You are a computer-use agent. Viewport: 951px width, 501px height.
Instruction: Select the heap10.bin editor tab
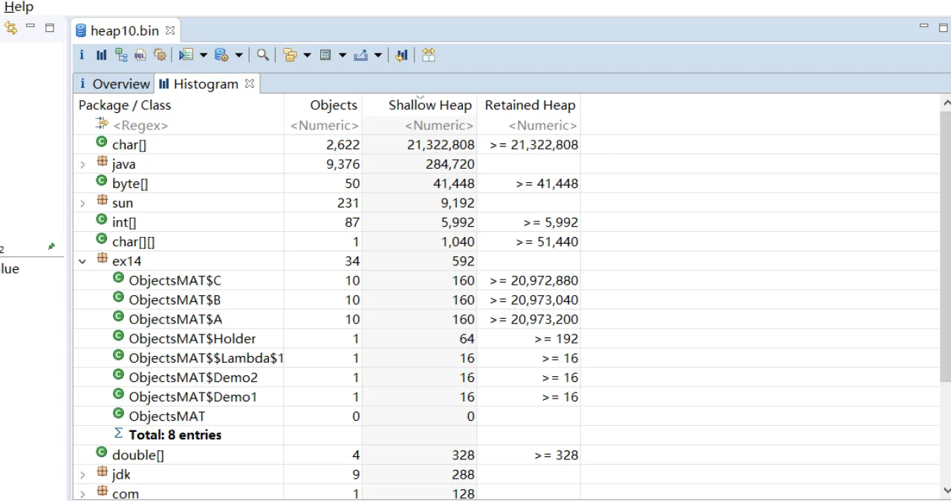pyautogui.click(x=125, y=30)
